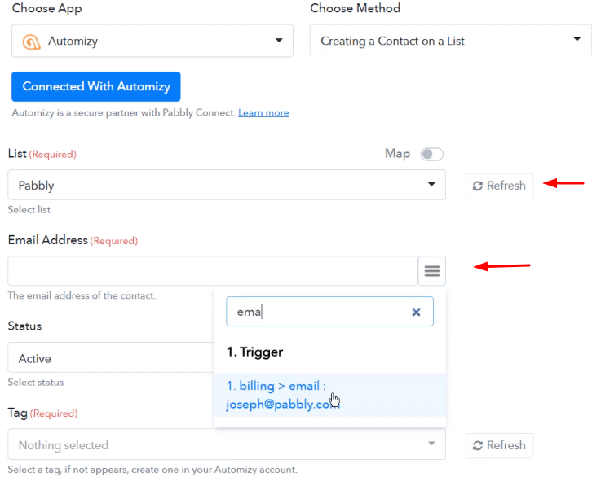This screenshot has height=490, width=592.
Task: Open the Status dropdown showing Active
Action: (x=111, y=357)
